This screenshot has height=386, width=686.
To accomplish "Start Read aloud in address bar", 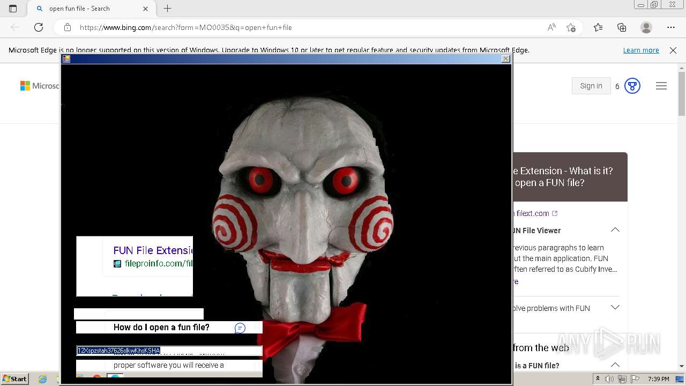I will pyautogui.click(x=551, y=27).
